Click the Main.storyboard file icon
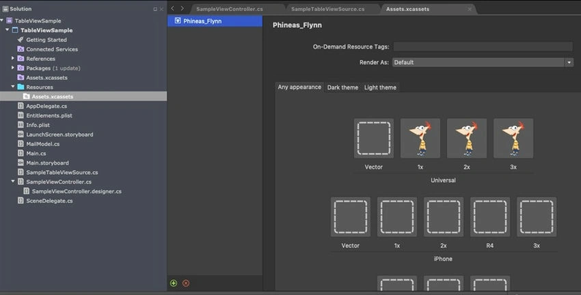The height and width of the screenshot is (295, 581). pos(21,163)
